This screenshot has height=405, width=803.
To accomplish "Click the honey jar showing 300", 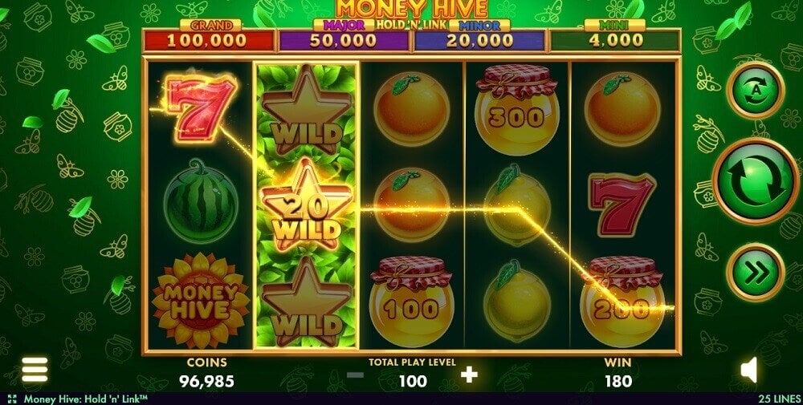I will tap(516, 110).
